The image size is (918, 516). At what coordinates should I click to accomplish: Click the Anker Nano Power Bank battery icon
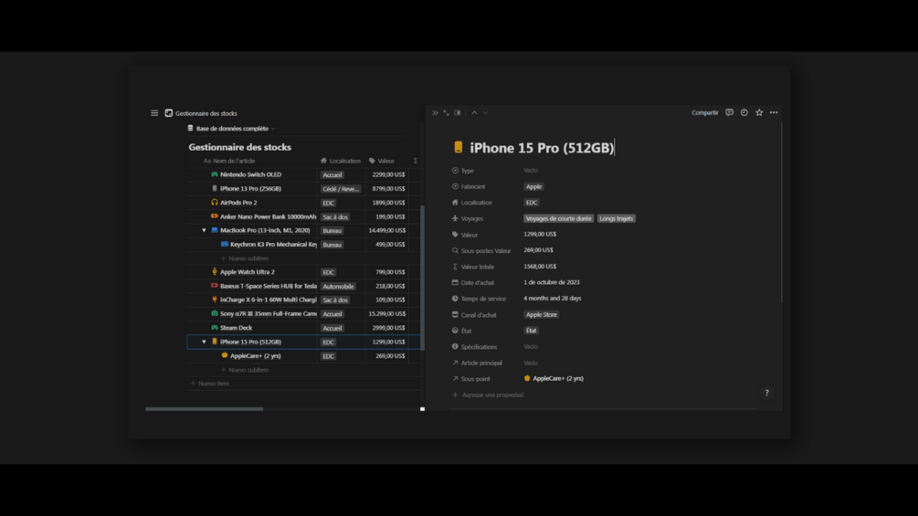click(x=215, y=216)
